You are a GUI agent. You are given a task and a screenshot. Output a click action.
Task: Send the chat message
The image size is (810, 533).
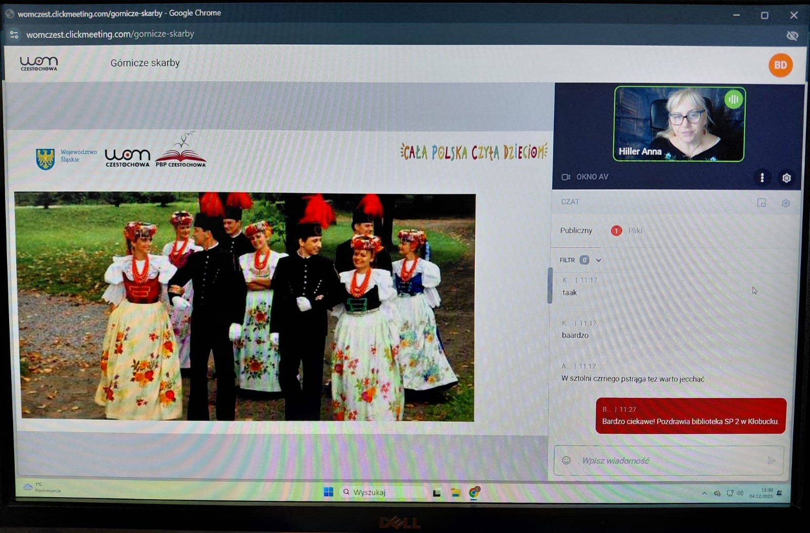771,460
